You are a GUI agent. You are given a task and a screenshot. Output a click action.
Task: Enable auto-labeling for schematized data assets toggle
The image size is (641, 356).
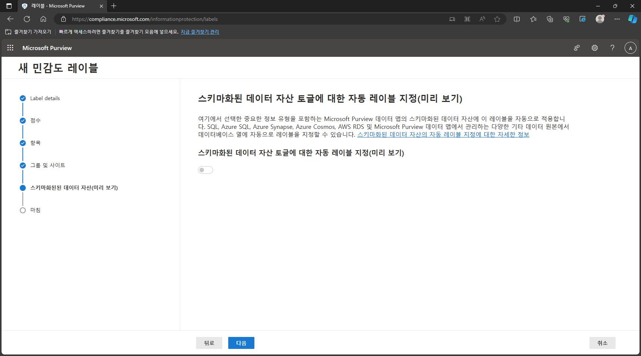click(205, 170)
